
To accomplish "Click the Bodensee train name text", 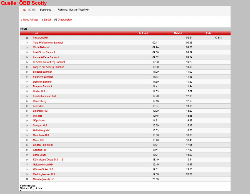I will [46, 10].
